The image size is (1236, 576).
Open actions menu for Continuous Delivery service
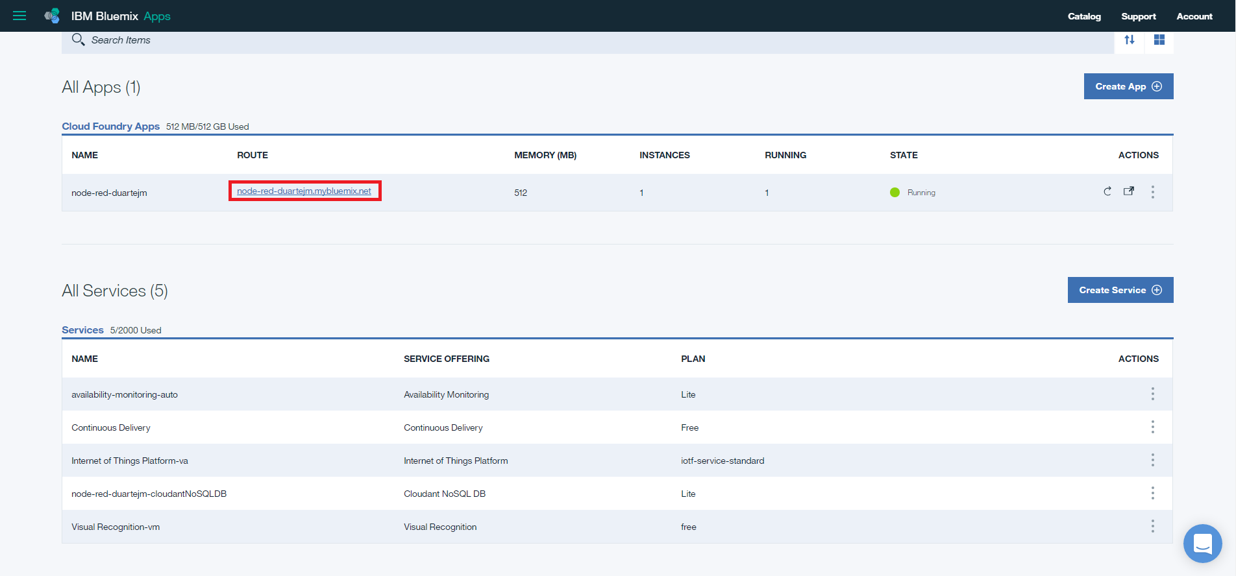point(1153,427)
